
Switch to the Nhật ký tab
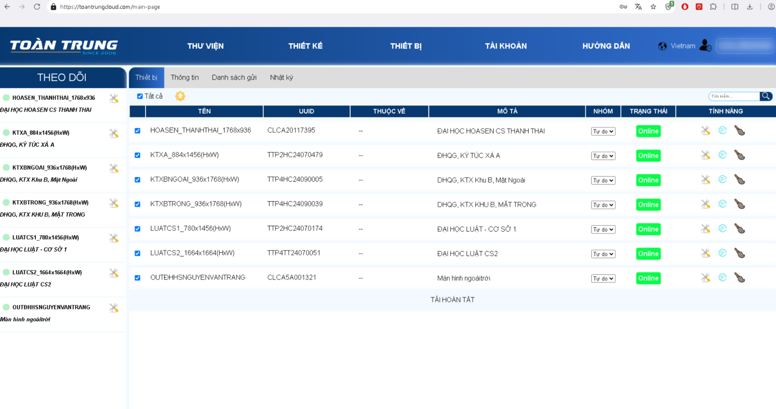pyautogui.click(x=281, y=78)
